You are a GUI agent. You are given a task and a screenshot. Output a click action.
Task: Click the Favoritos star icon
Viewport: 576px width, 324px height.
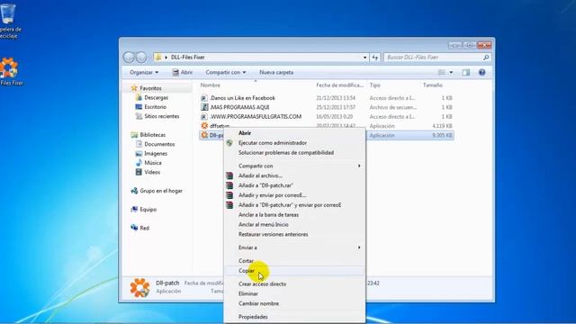[x=134, y=88]
